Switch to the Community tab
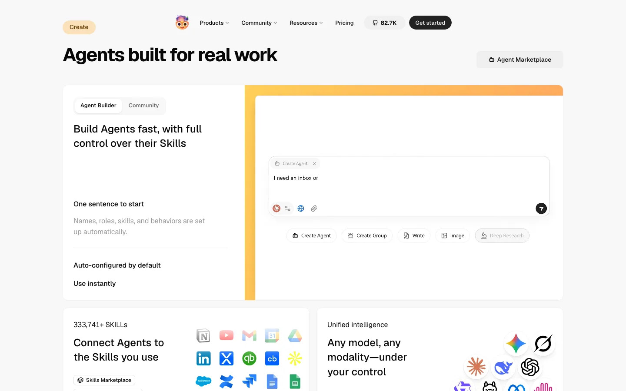 coord(143,106)
